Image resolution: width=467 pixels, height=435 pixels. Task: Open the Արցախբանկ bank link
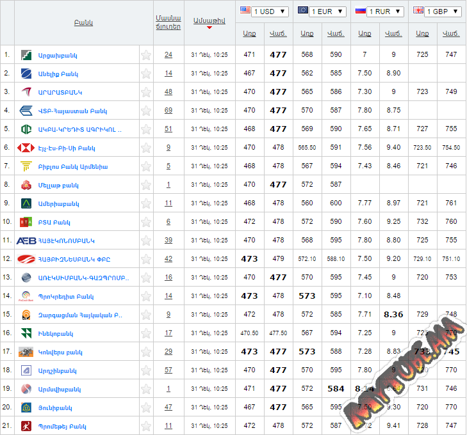pyautogui.click(x=58, y=56)
